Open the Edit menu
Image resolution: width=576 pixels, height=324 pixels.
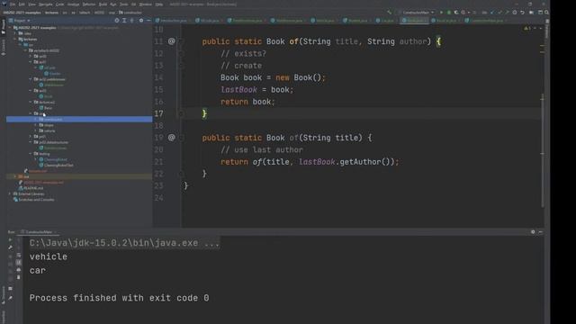tap(22, 4)
